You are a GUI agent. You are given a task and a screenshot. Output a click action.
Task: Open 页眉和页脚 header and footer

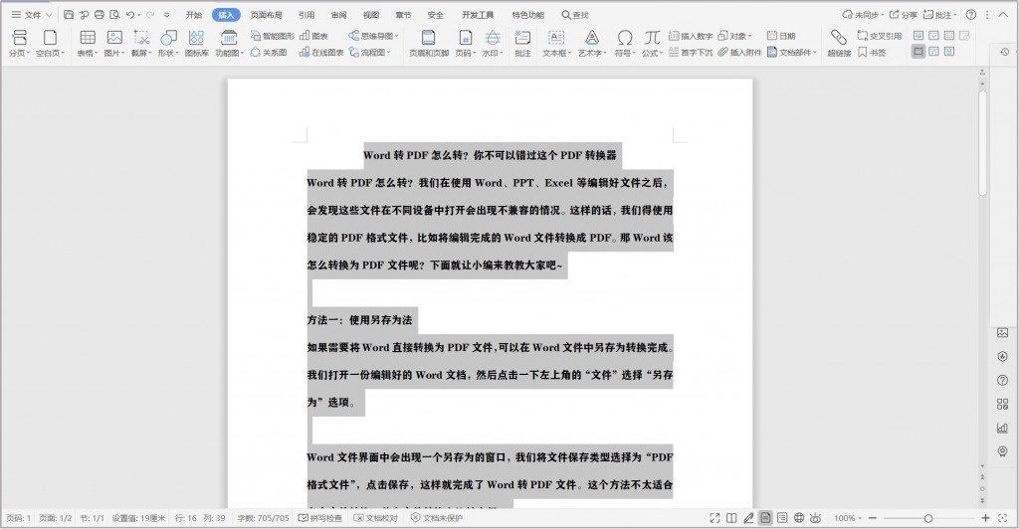428,43
